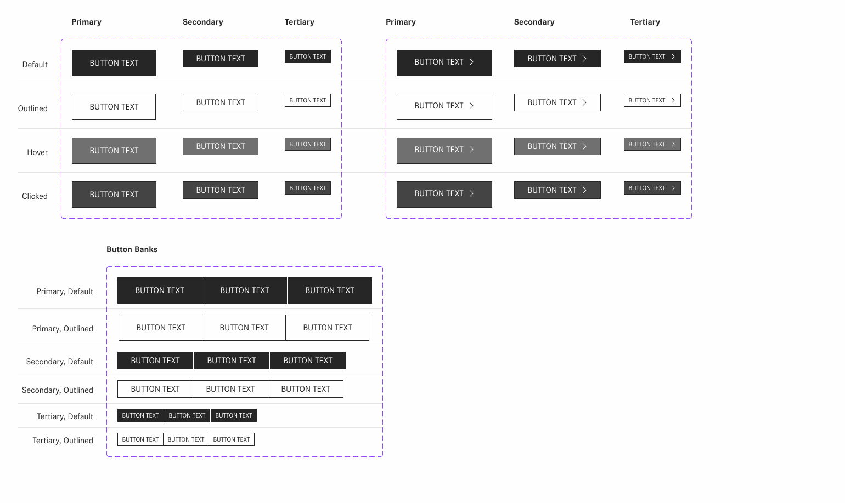This screenshot has width=845, height=503.
Task: Click chevron icon on Tertiary Hover arrow button
Action: [673, 144]
